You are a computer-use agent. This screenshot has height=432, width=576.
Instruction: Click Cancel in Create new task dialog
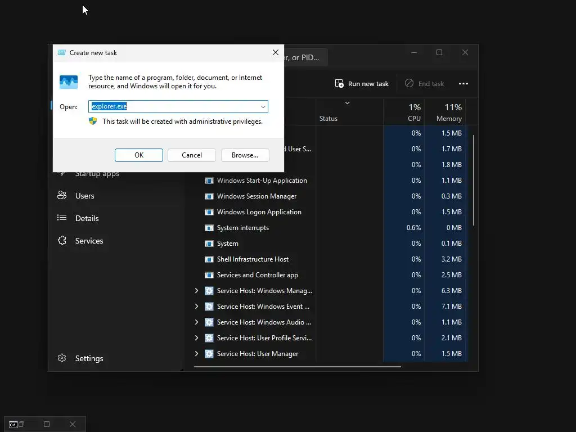click(x=192, y=155)
